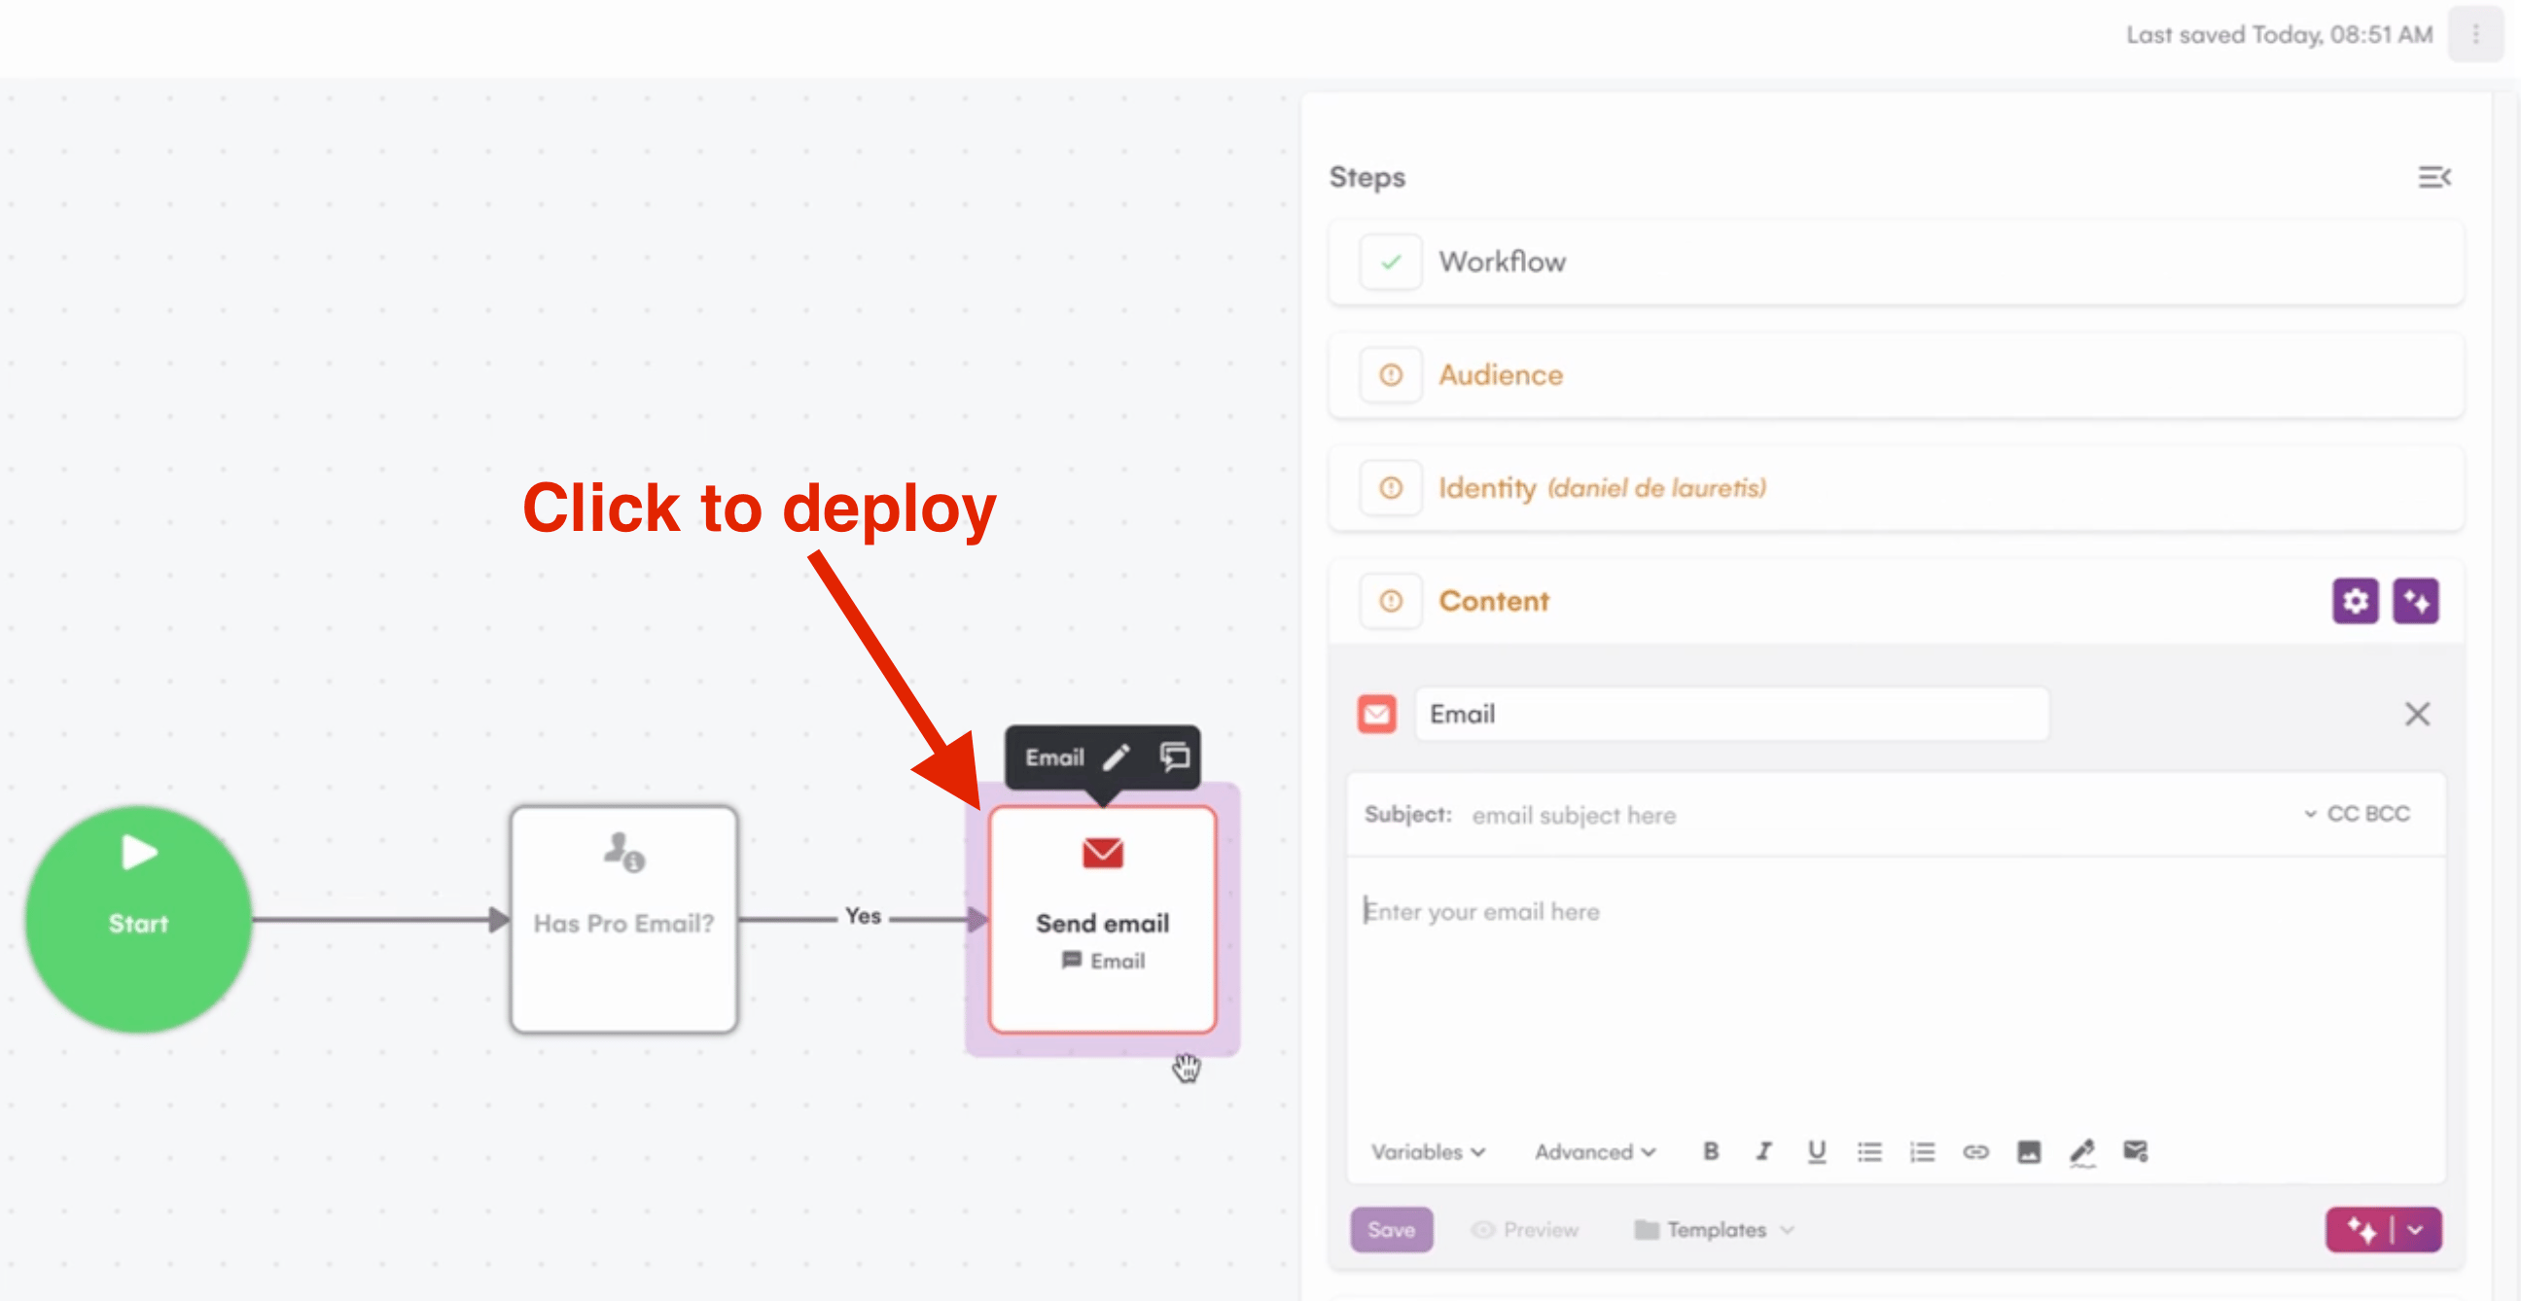Click the Audience warning icon

point(1391,375)
